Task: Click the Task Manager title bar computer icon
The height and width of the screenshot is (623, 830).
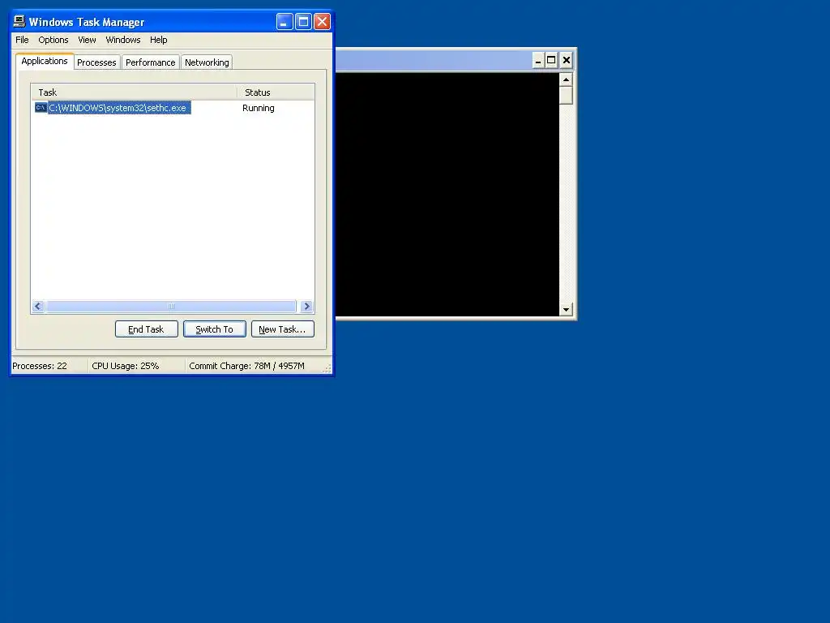Action: tap(19, 21)
